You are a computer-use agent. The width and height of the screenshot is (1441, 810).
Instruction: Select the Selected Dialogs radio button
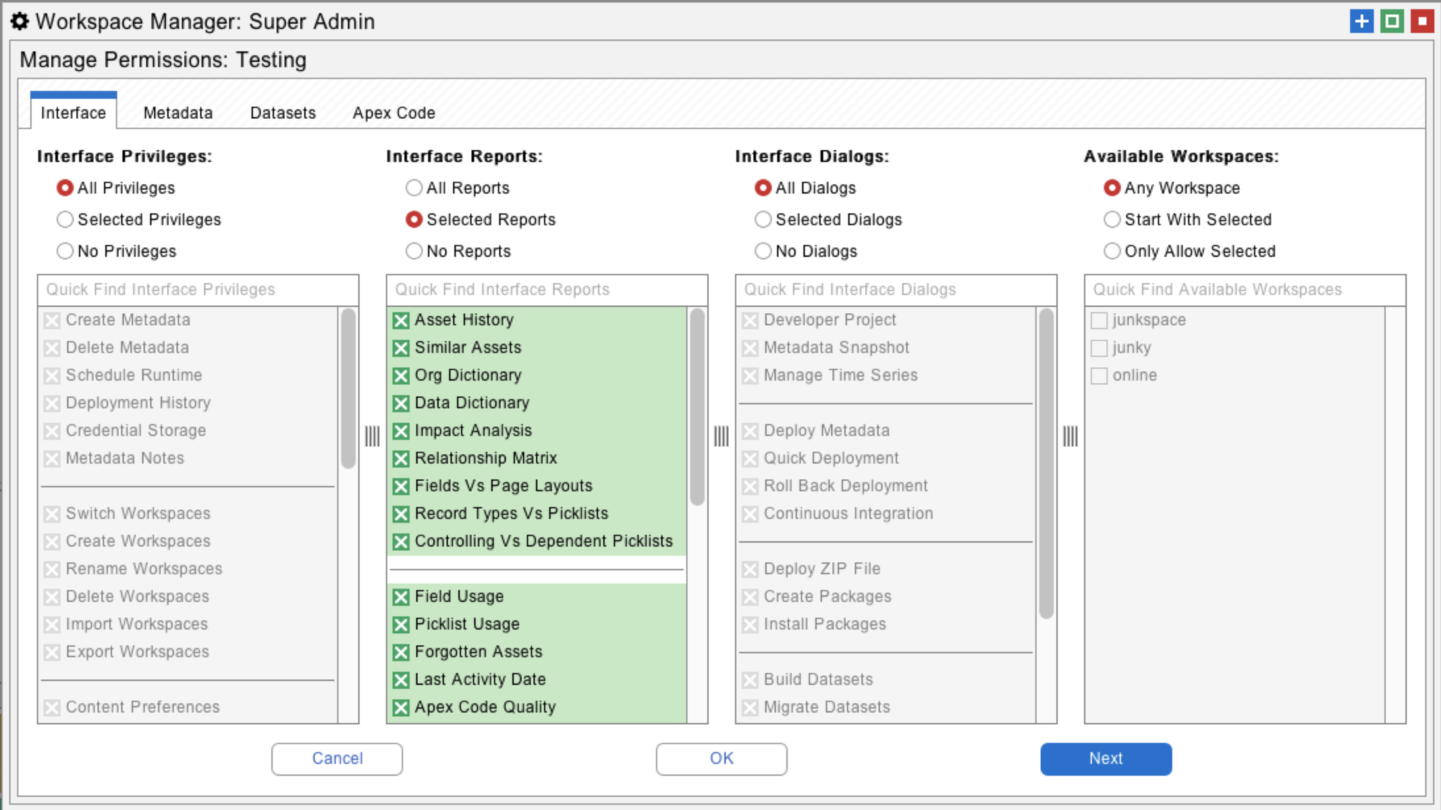763,220
